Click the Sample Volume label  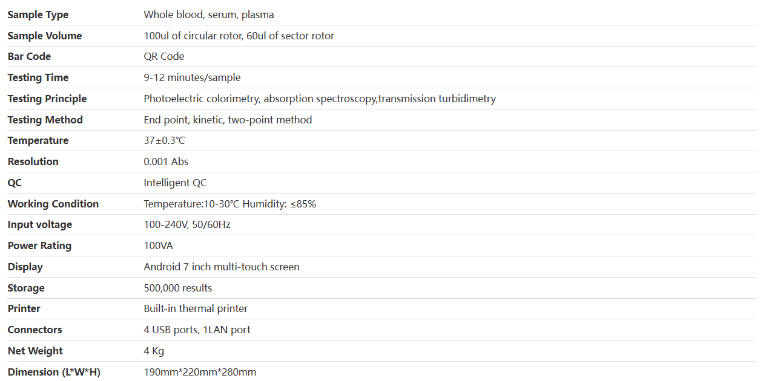45,36
